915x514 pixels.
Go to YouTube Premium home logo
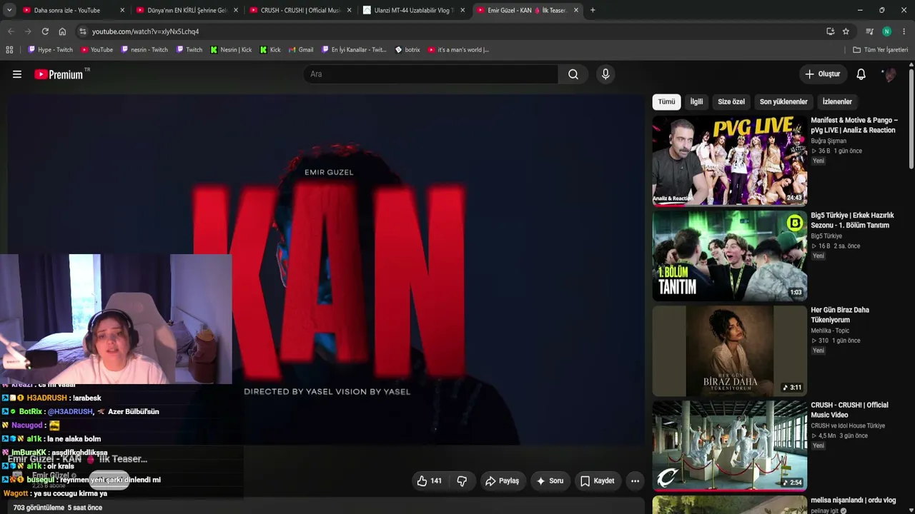pos(59,74)
